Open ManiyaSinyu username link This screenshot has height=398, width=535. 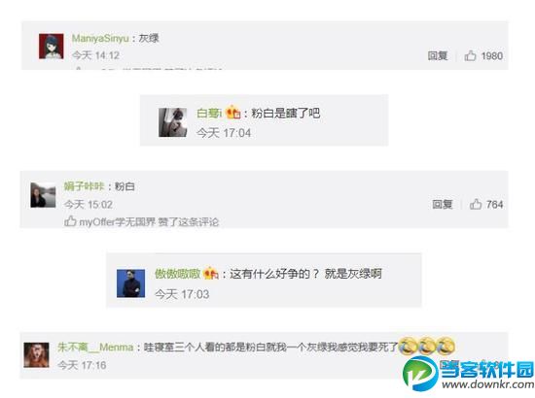click(100, 38)
